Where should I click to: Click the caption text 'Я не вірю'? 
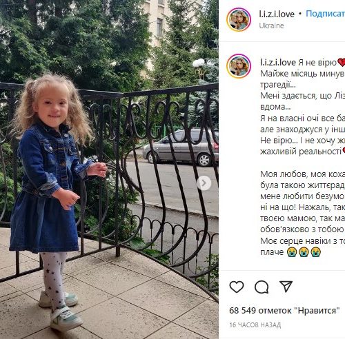pyautogui.click(x=317, y=63)
